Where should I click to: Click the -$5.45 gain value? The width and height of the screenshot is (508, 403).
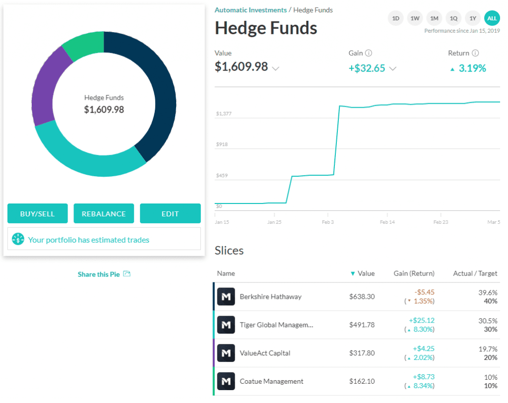[425, 292]
